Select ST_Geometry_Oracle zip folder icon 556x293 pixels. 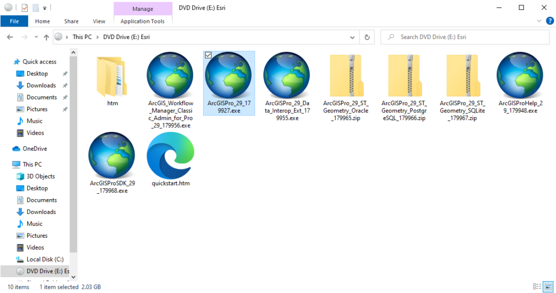[346, 75]
